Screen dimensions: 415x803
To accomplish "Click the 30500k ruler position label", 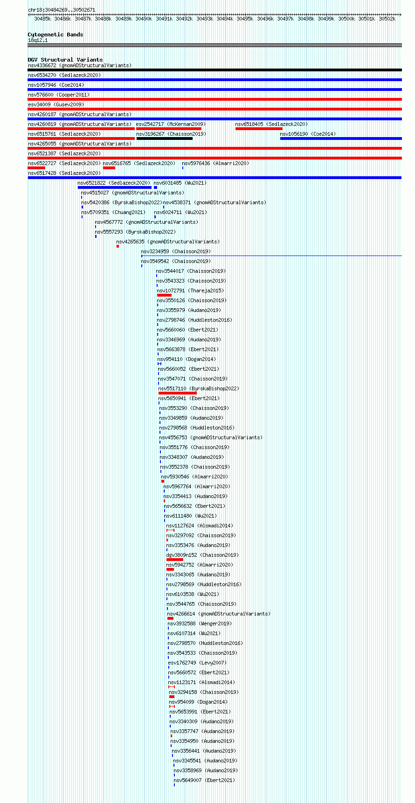I will (x=346, y=19).
